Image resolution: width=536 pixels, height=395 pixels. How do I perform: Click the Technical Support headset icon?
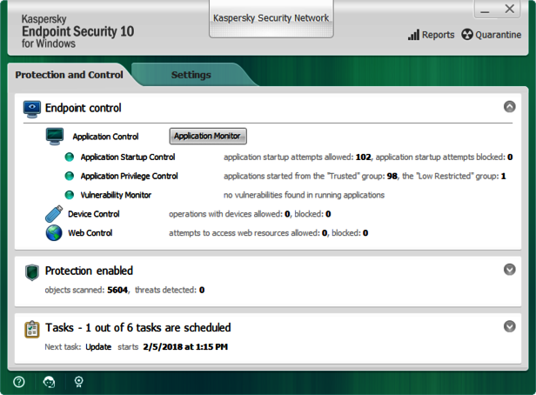[49, 381]
